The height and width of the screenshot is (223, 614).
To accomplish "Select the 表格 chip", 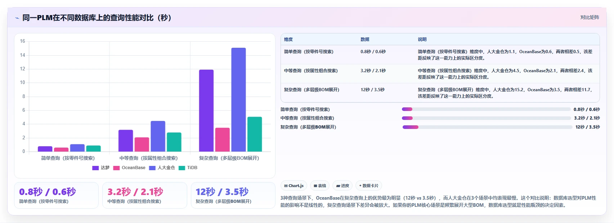I will click(x=320, y=186).
